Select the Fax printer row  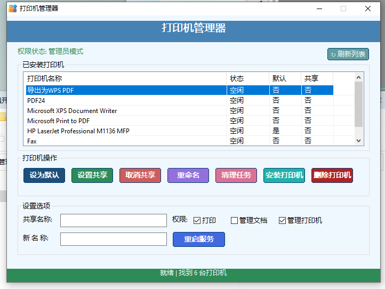click(180, 141)
